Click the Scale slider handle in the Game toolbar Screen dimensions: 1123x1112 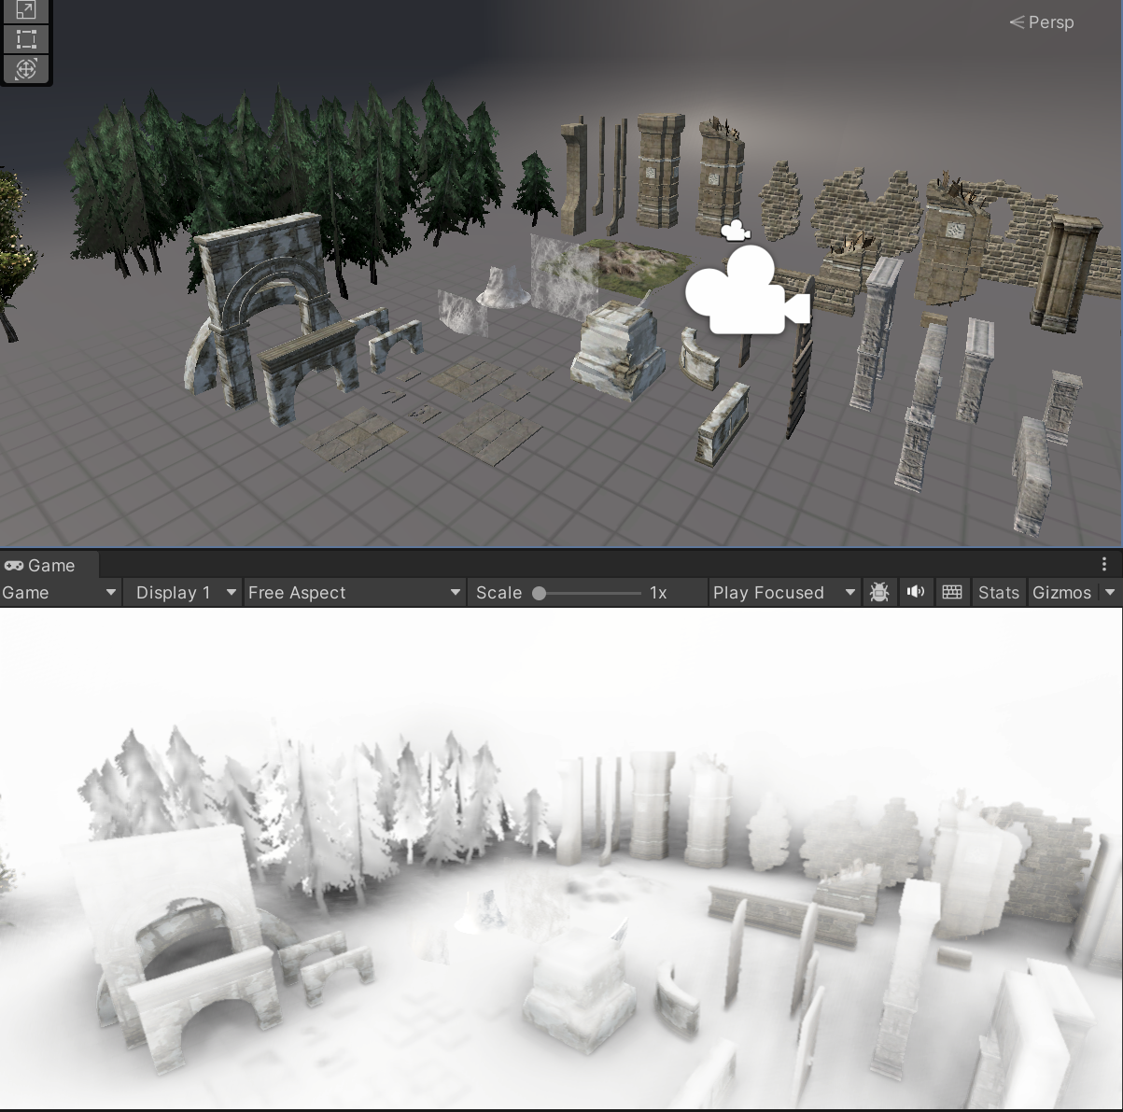[539, 593]
